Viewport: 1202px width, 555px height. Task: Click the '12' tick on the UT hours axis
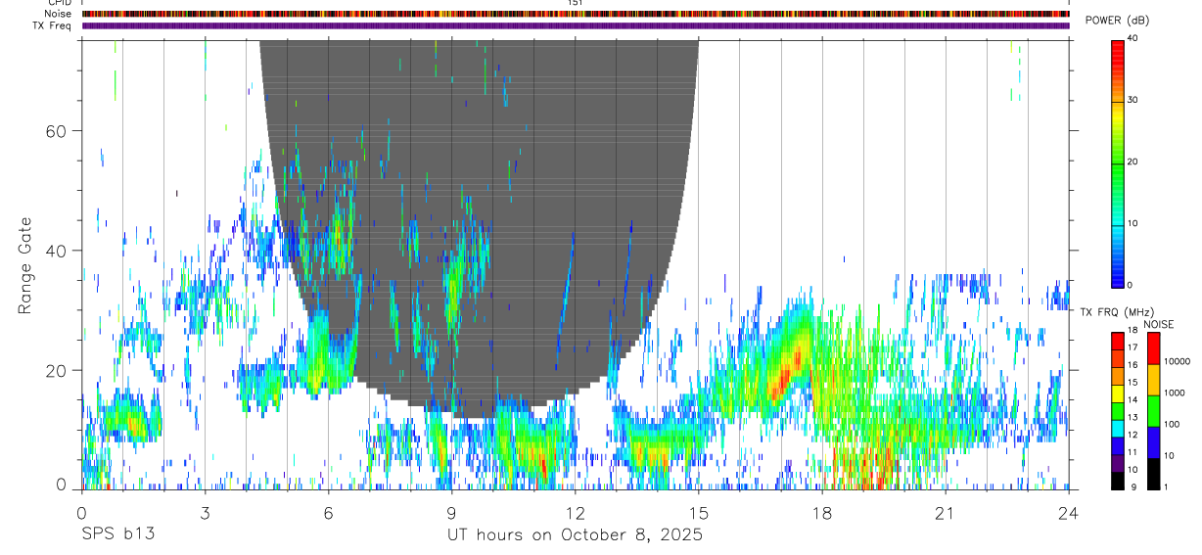[x=575, y=513]
